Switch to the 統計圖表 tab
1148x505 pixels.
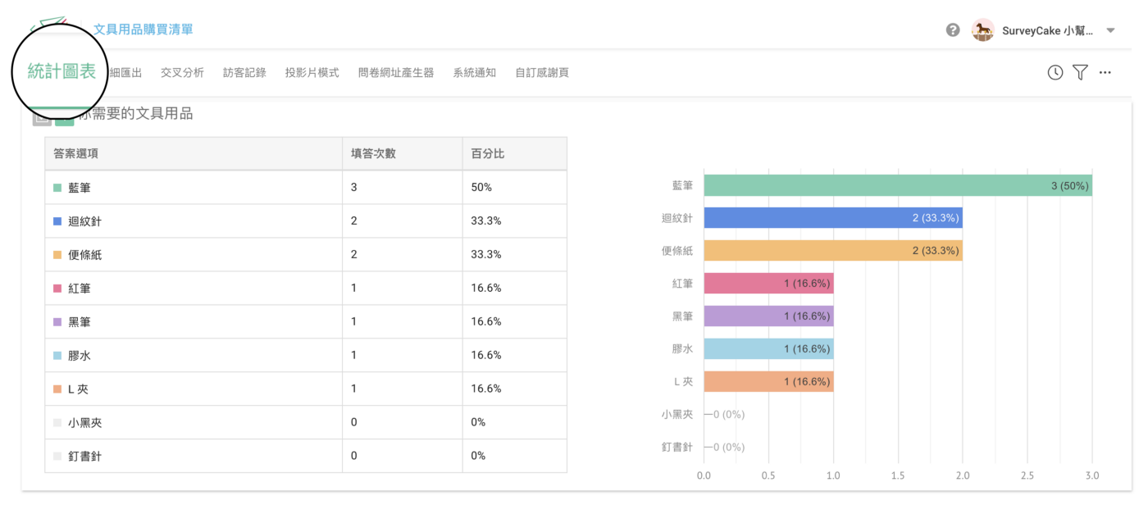61,71
